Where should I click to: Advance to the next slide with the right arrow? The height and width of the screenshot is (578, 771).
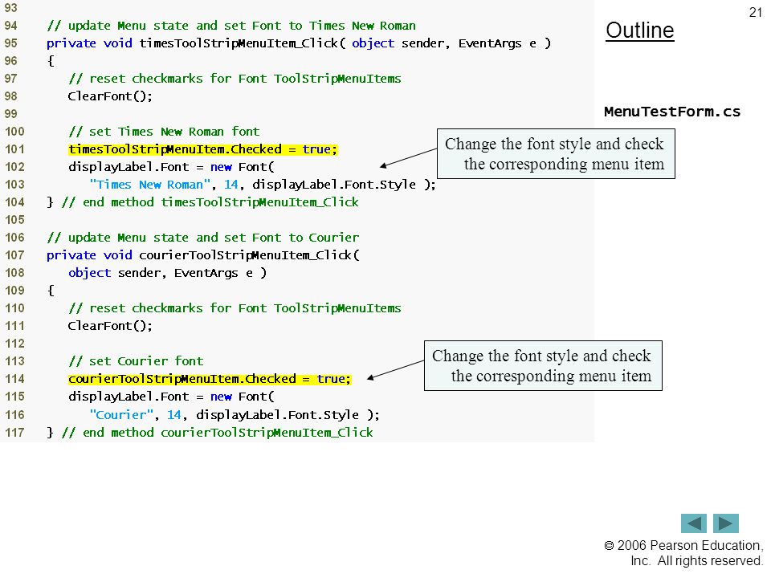[x=726, y=523]
